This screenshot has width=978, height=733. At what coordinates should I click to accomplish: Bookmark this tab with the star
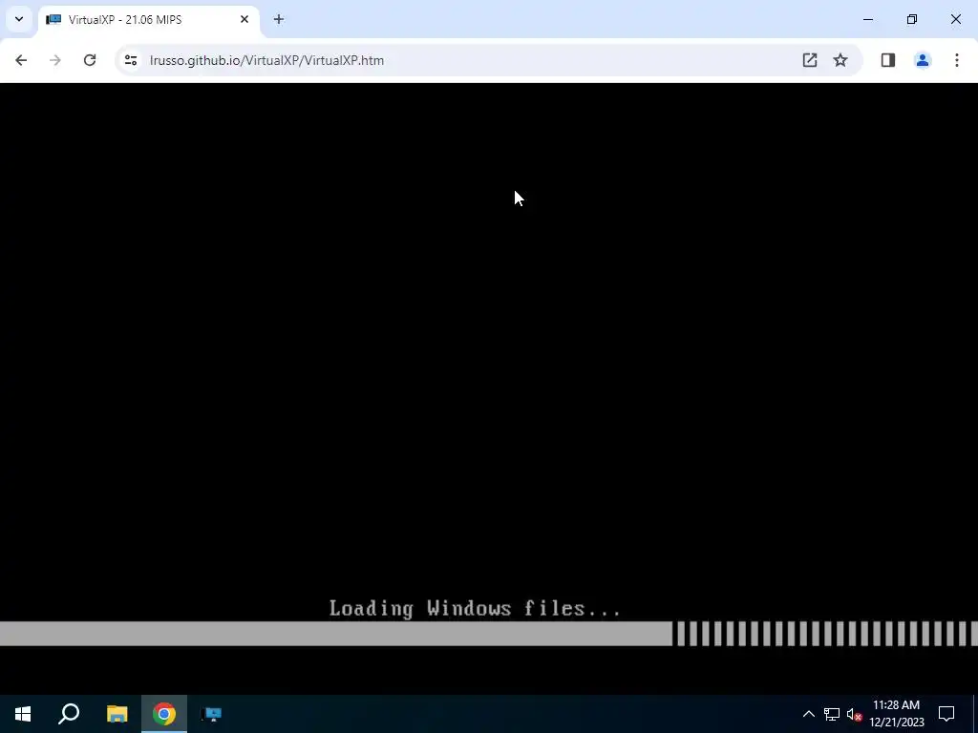click(x=840, y=60)
